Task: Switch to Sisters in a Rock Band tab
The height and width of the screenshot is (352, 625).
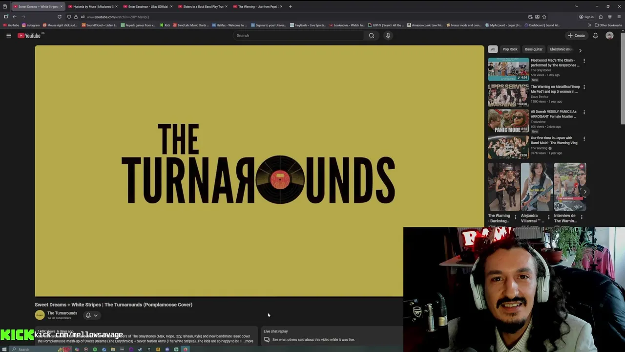Action: (x=203, y=6)
